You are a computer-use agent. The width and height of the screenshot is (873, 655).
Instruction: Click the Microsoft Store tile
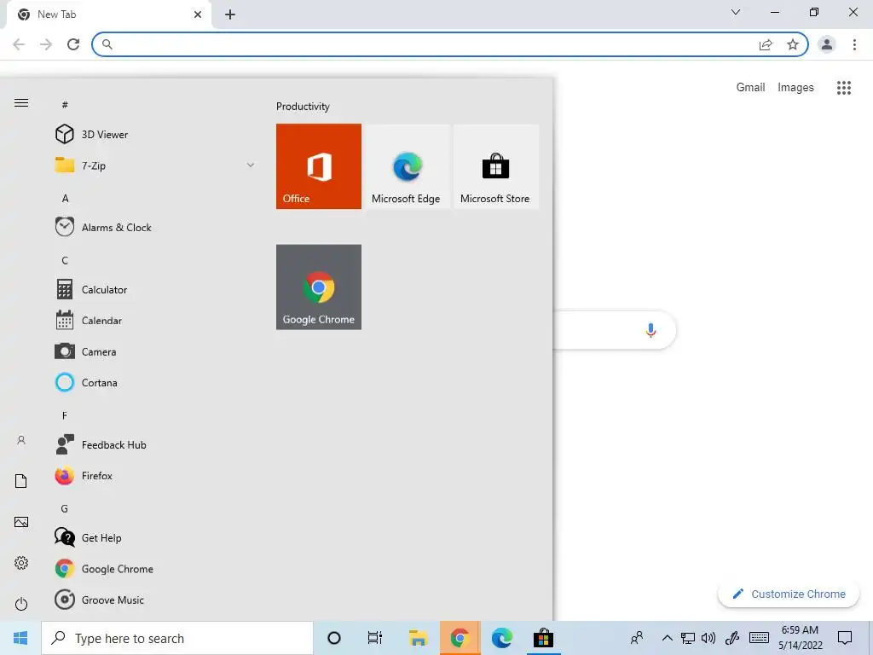[x=495, y=166]
